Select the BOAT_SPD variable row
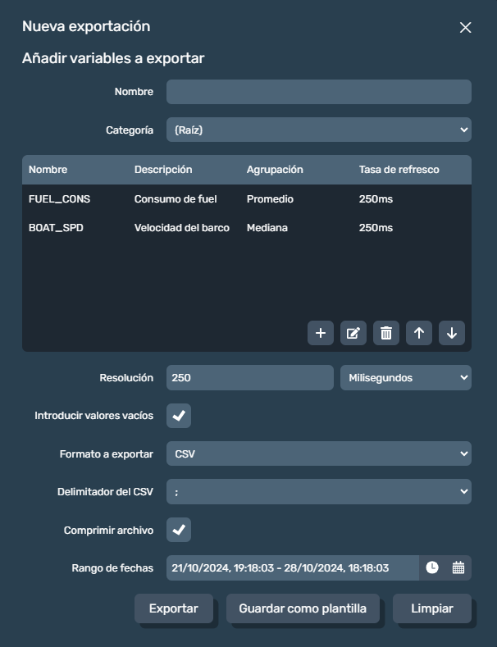Screen dimensions: 497x647 tap(246, 228)
